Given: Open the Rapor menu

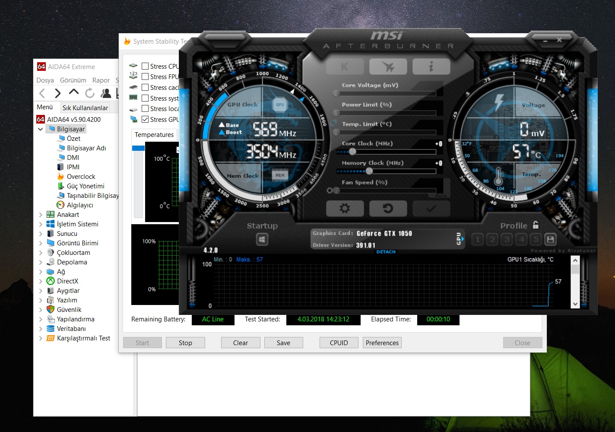Looking at the screenshot, I should pos(101,80).
